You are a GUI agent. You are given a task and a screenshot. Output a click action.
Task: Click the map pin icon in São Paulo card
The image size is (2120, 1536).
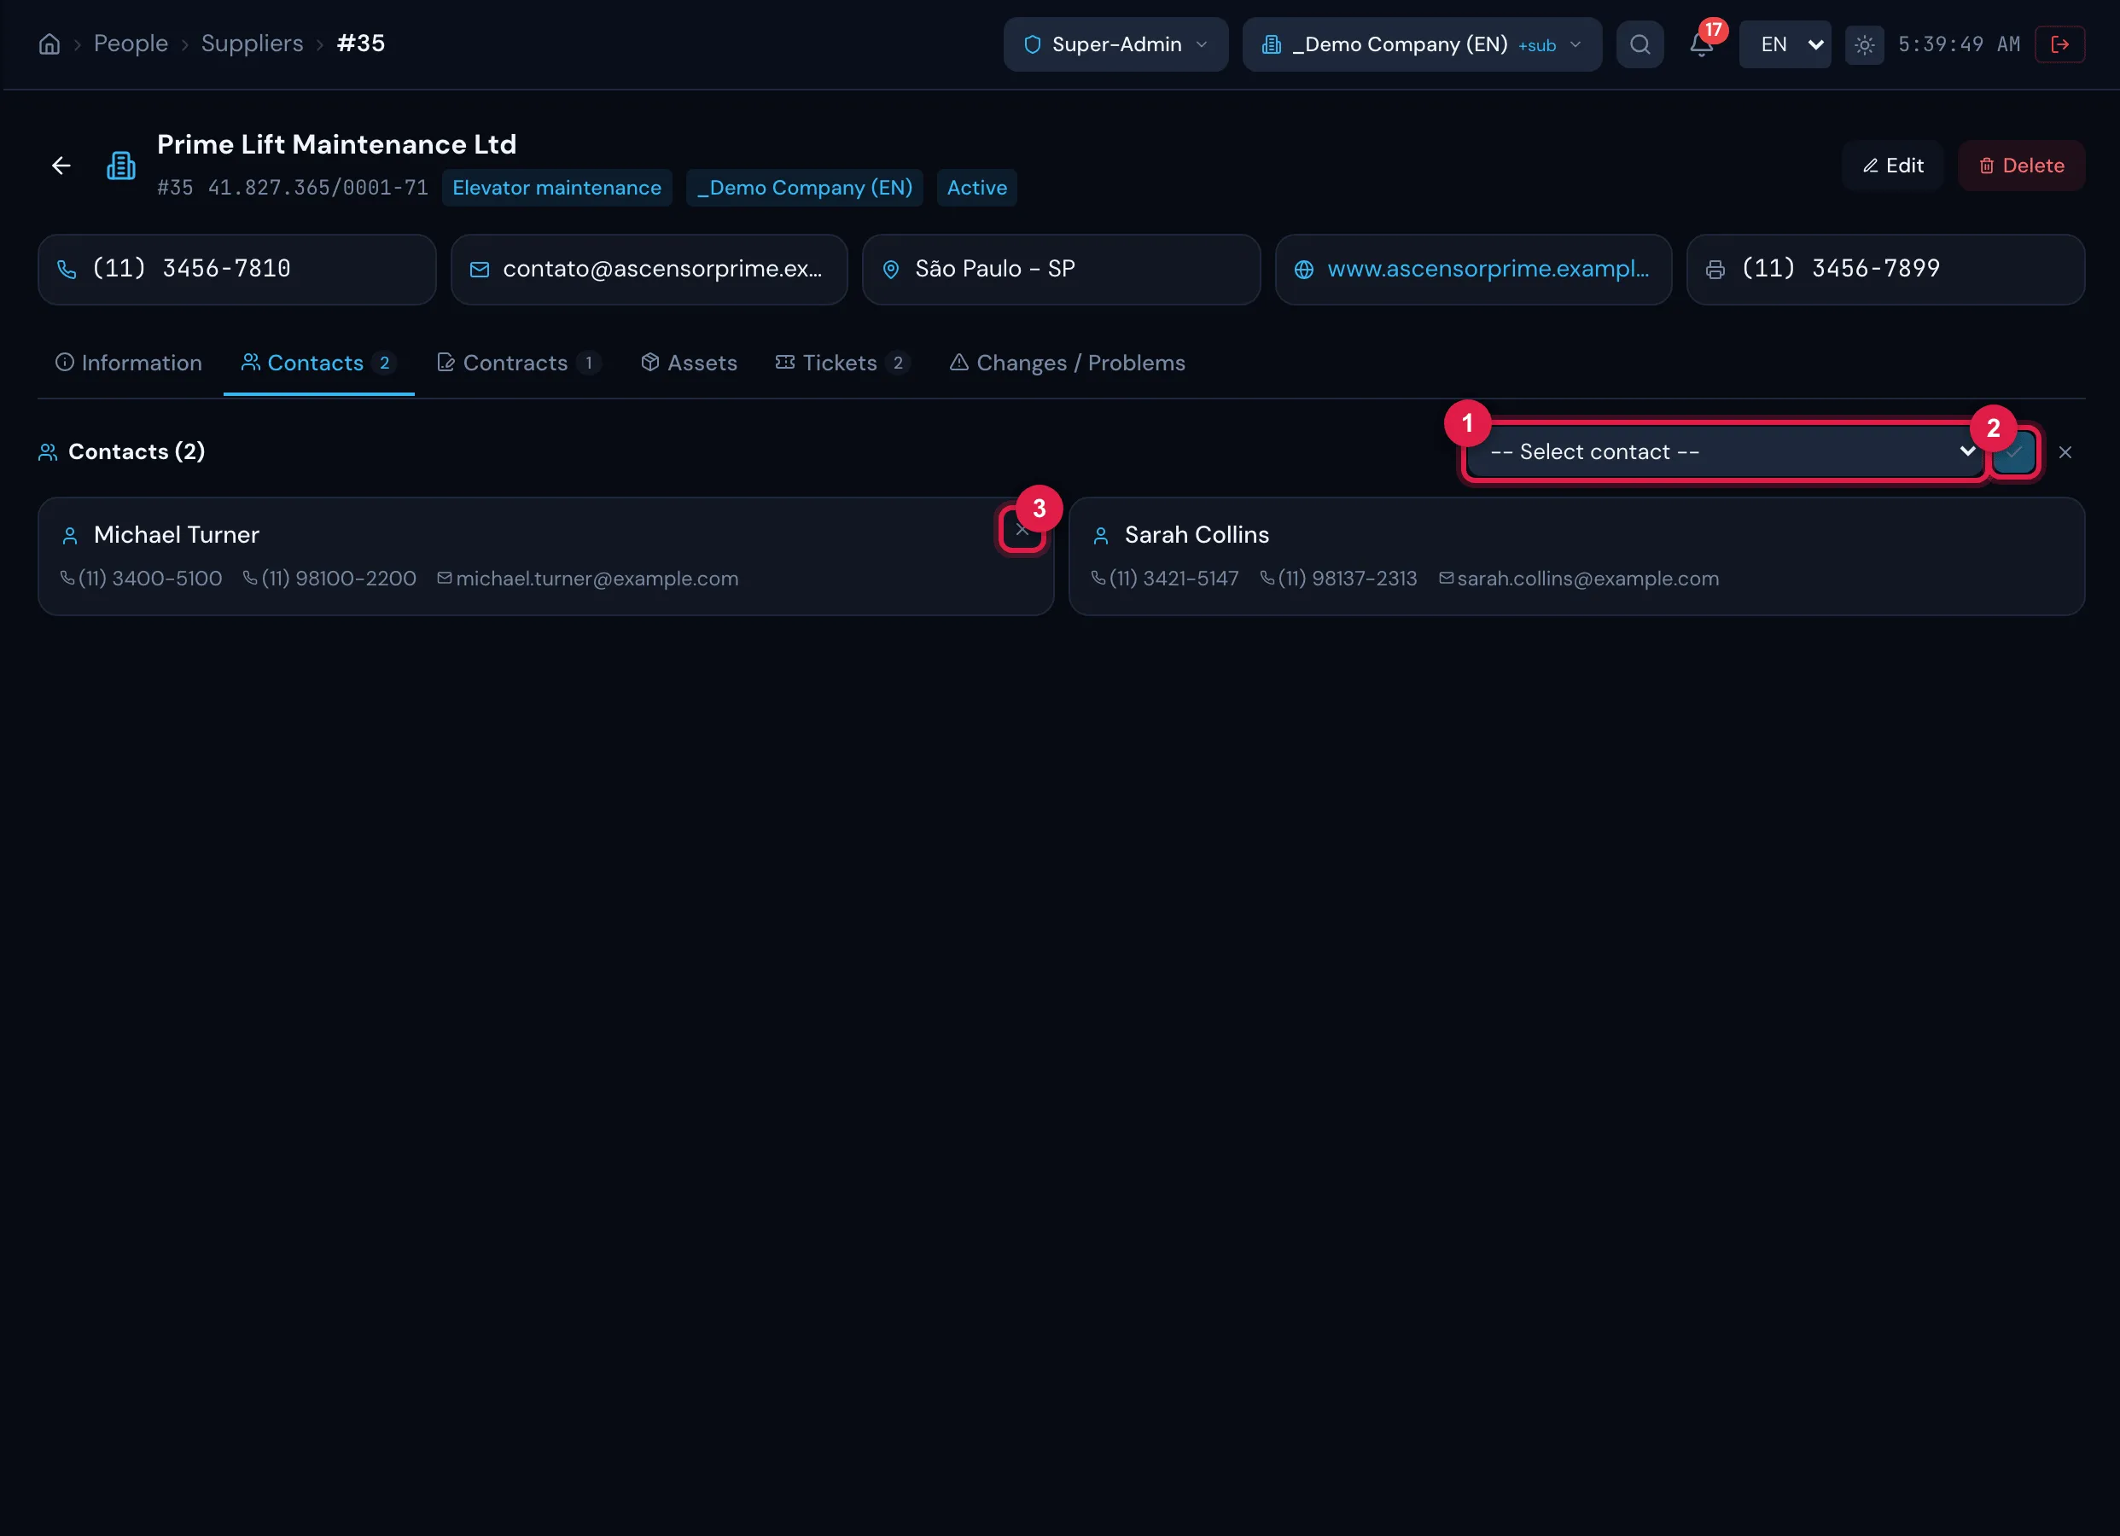(x=891, y=270)
